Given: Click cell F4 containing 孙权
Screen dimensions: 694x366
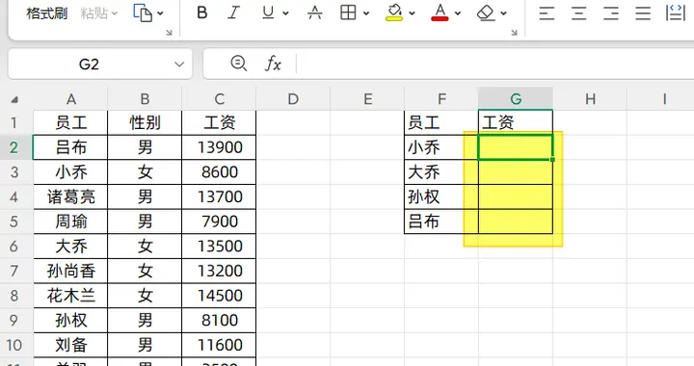Looking at the screenshot, I should [441, 196].
